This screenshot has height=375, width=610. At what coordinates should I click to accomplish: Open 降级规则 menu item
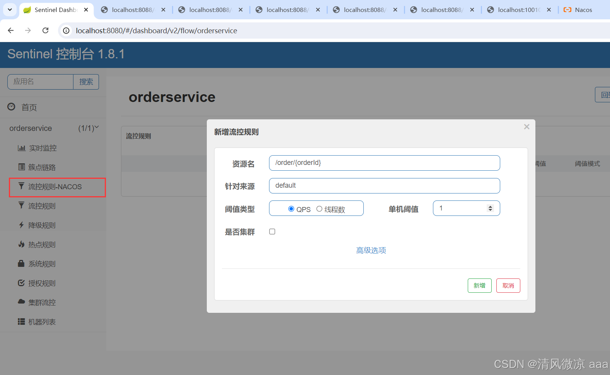click(x=42, y=225)
